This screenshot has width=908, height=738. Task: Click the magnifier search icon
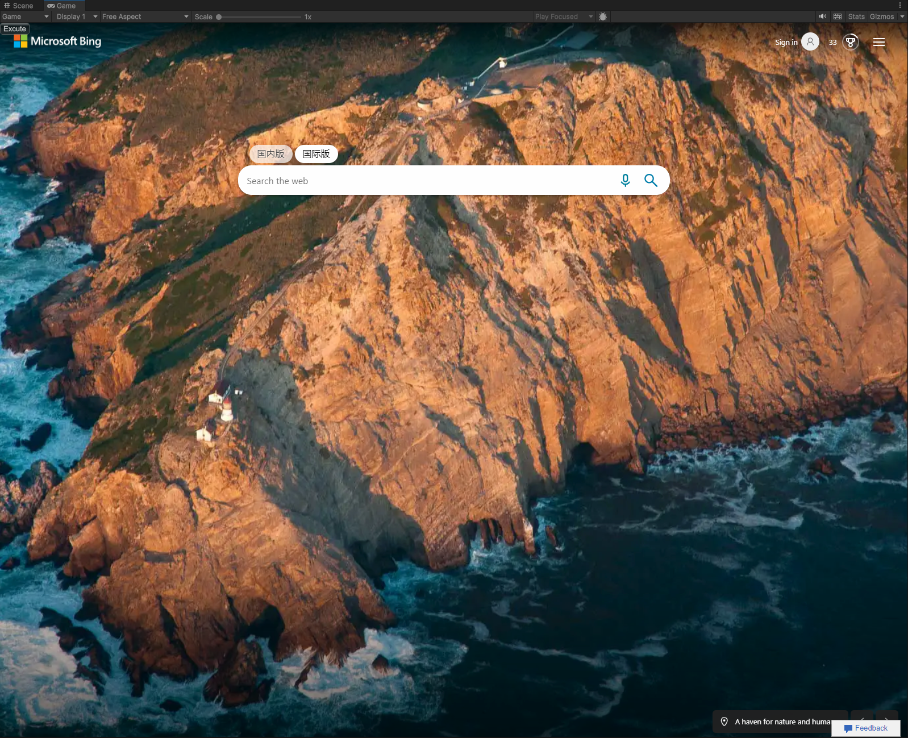tap(651, 181)
